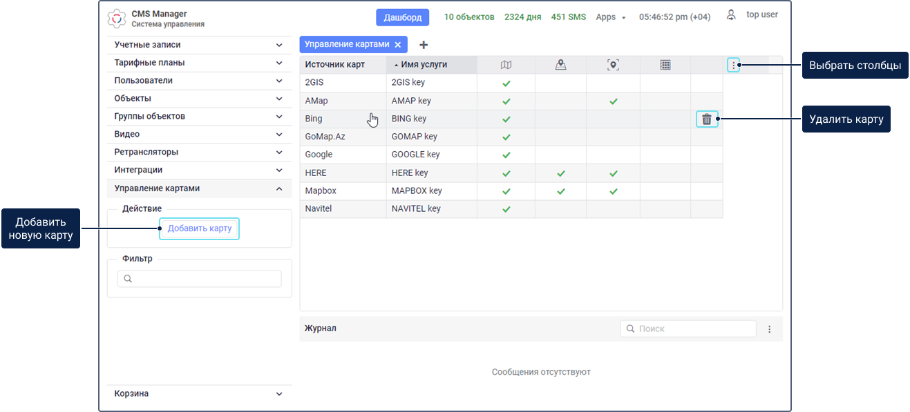Click the MAPBOX key service name
Viewport: 910px width, 412px height.
point(417,191)
